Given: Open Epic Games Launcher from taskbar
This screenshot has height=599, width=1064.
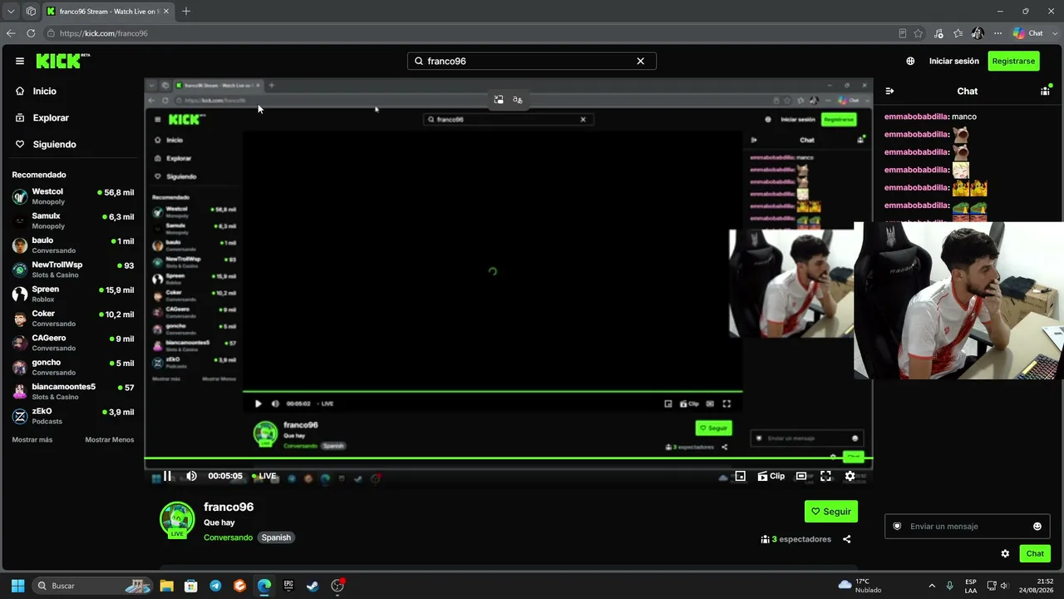Looking at the screenshot, I should (x=288, y=586).
